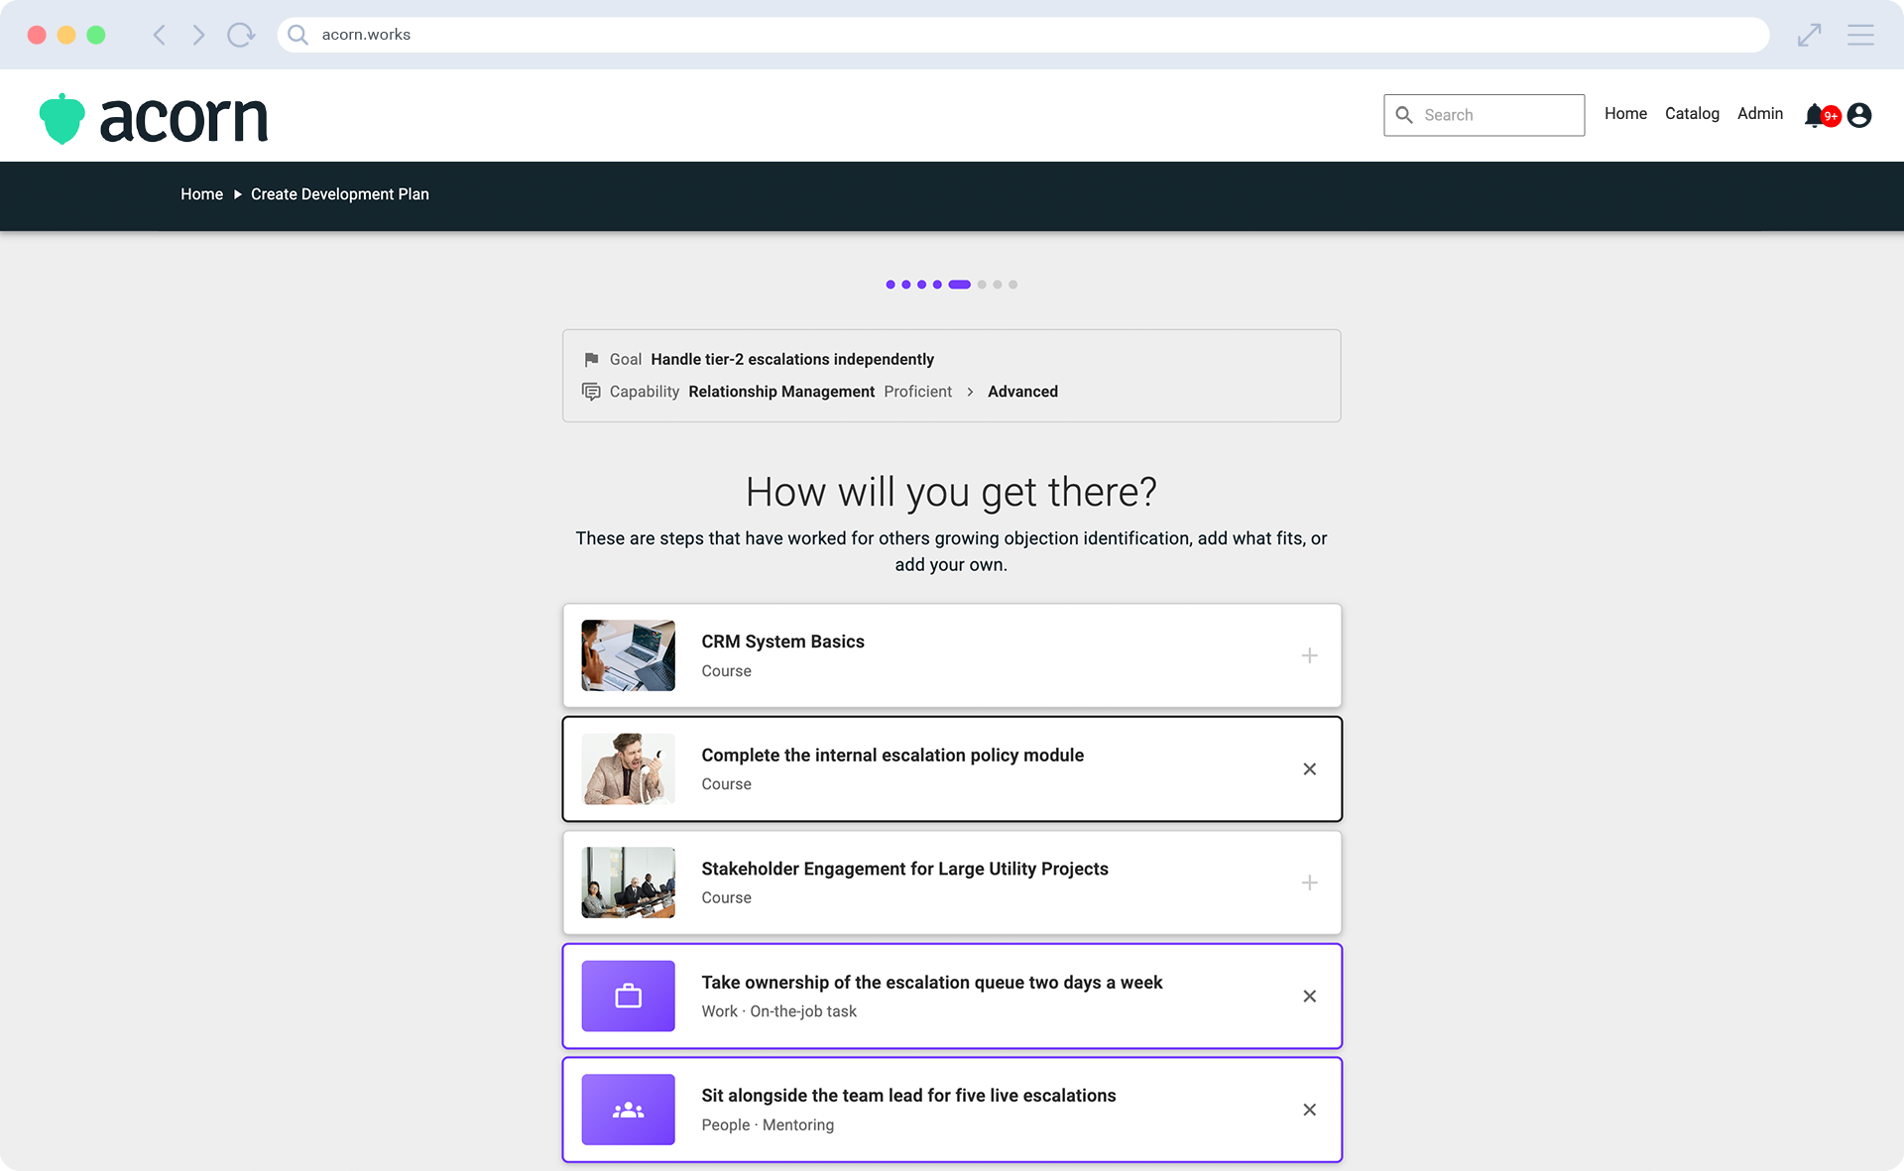The image size is (1904, 1171).
Task: Remove the internal escalation policy module
Action: (x=1309, y=769)
